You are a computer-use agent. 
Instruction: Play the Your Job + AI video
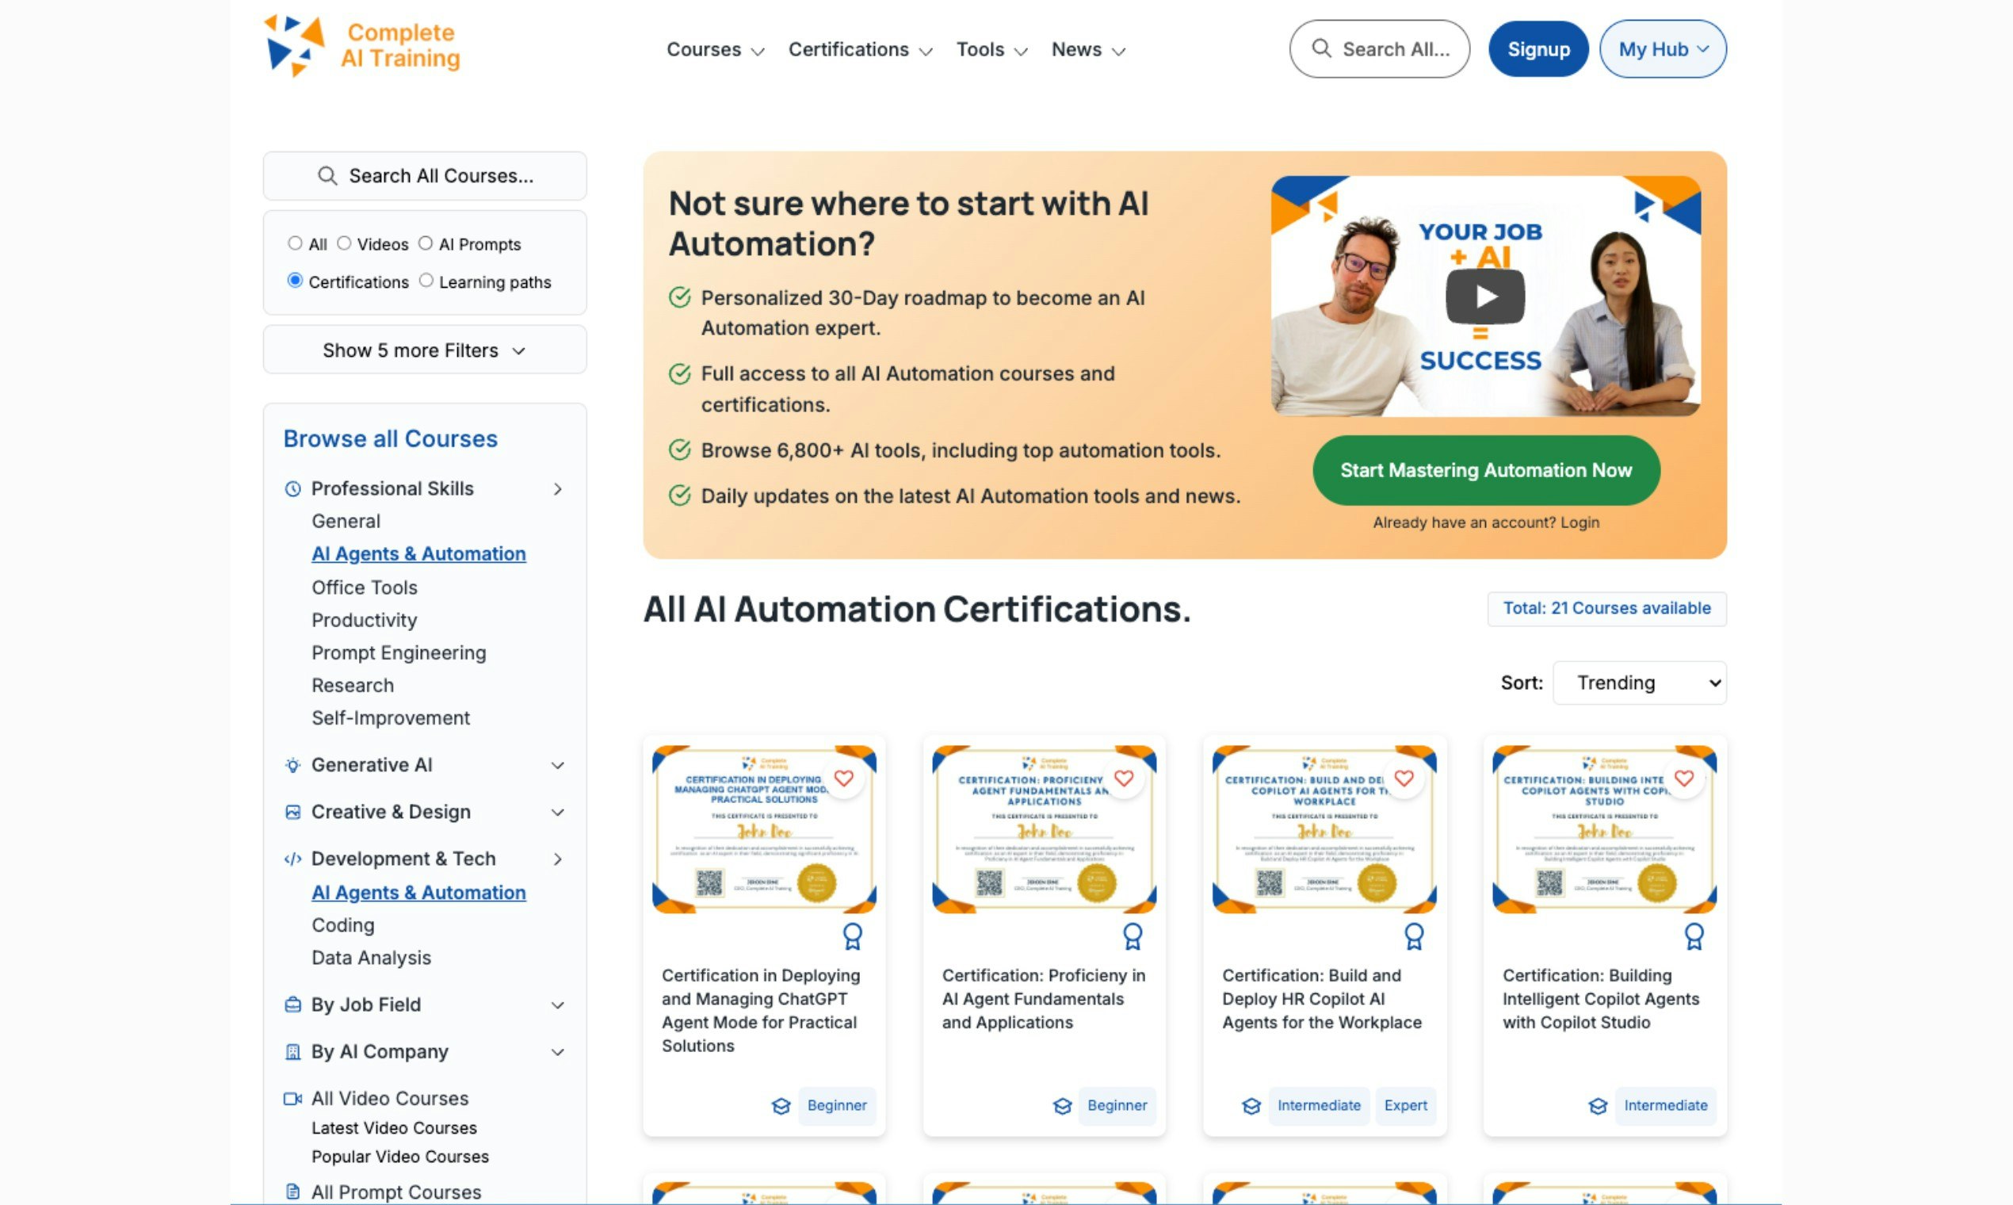tap(1484, 296)
